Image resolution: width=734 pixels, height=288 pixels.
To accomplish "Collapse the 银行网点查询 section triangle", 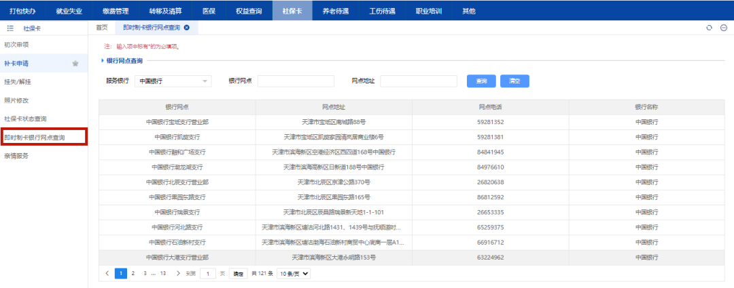I will [x=102, y=61].
